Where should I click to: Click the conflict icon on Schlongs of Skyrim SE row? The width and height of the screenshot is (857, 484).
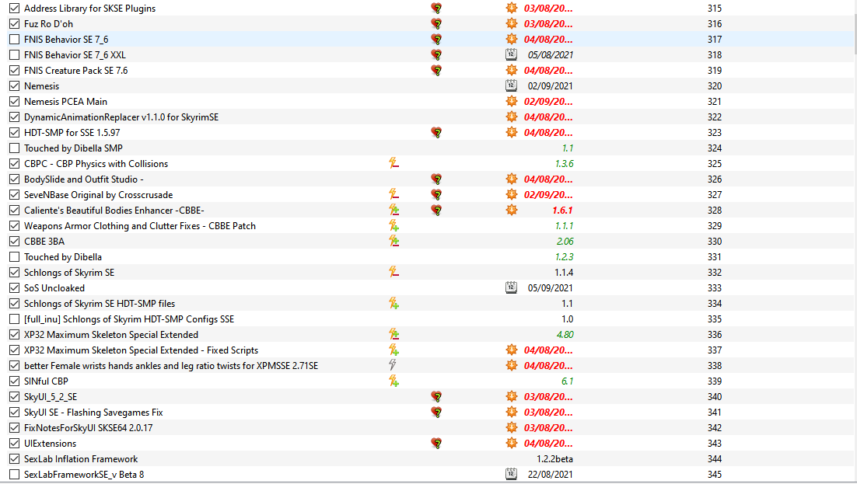point(394,272)
